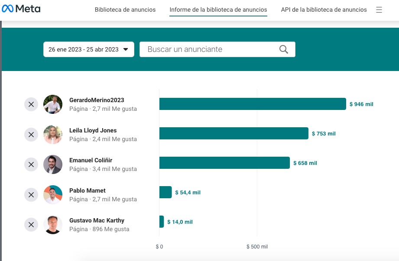This screenshot has width=399, height=261.
Task: Go to Biblioteca de anuncios tab
Action: tap(125, 10)
